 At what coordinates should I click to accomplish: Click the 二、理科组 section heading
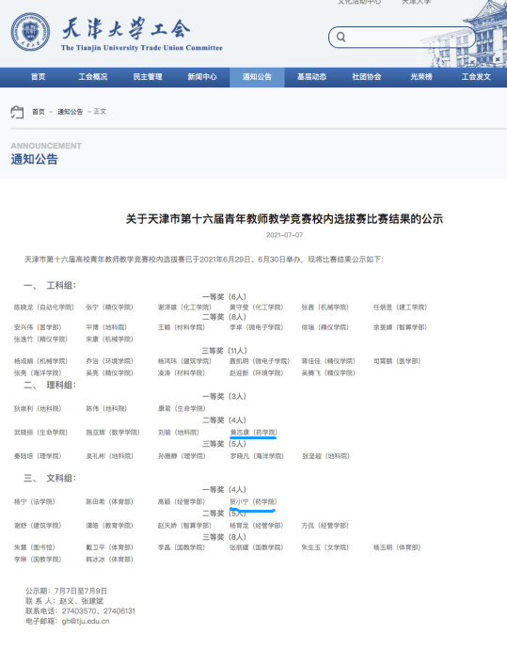(x=50, y=386)
